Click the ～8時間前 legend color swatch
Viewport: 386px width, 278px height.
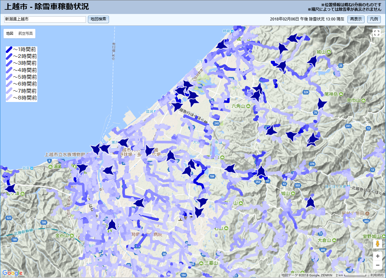(9, 98)
